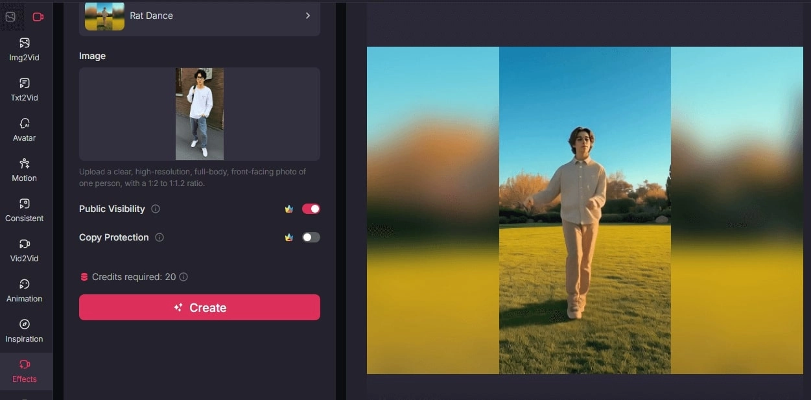Open the Effects section in sidebar
The height and width of the screenshot is (400, 811).
click(x=25, y=371)
